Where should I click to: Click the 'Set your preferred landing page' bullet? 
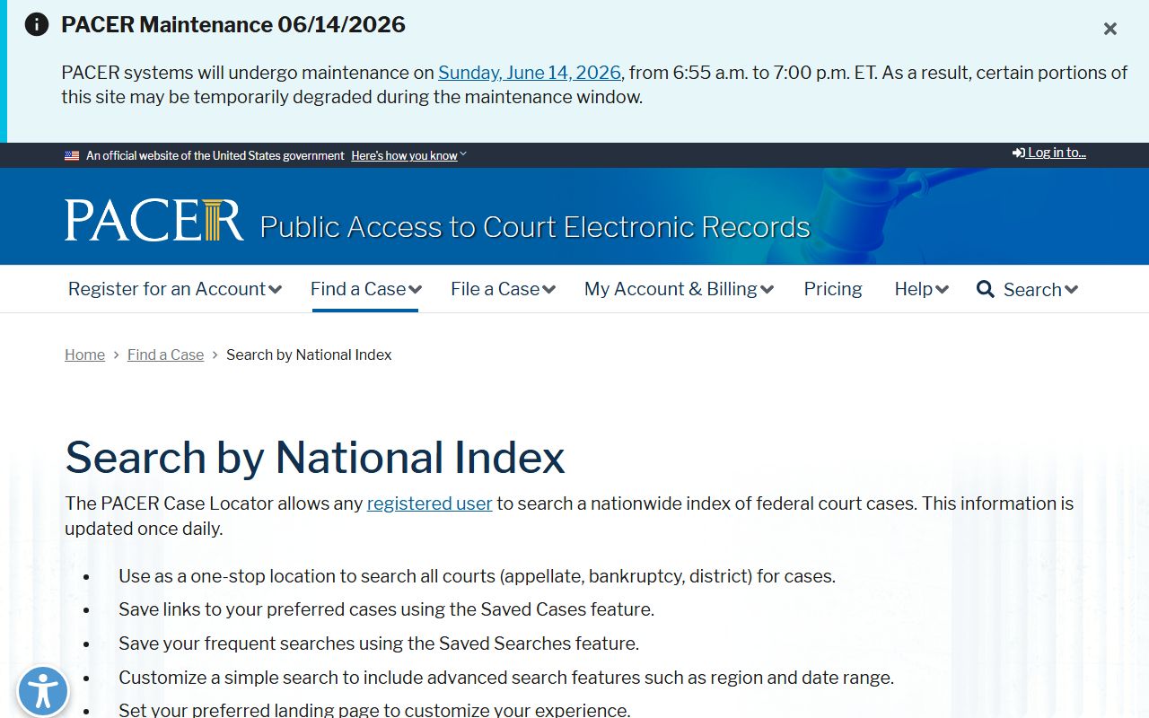coord(374,709)
